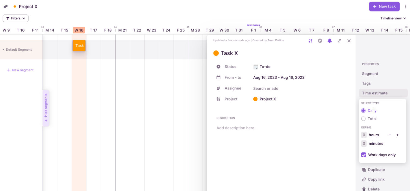This screenshot has width=410, height=191.
Task: Open the three-dot menu near New task
Action: click(x=406, y=6)
